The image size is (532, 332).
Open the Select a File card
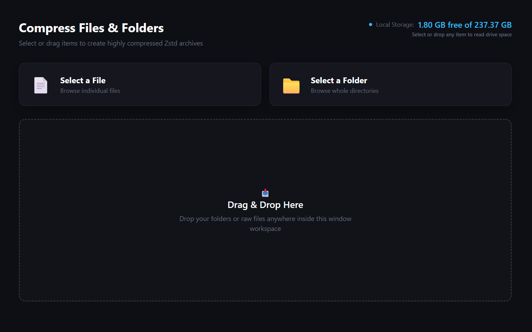140,84
